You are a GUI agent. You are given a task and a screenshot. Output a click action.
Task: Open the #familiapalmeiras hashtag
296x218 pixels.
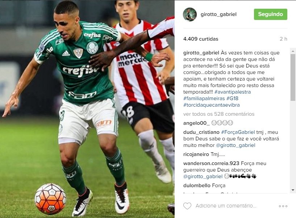click(x=204, y=99)
